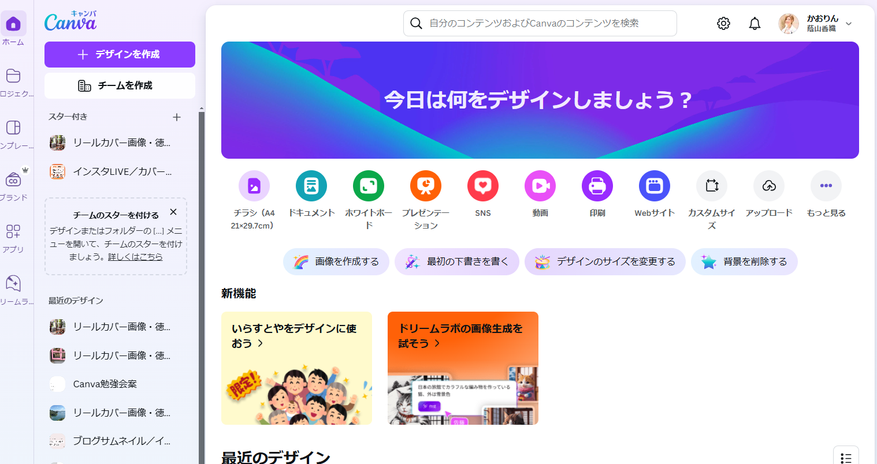This screenshot has height=464, width=877.
Task: Expand the かおりん account dropdown
Action: point(848,24)
